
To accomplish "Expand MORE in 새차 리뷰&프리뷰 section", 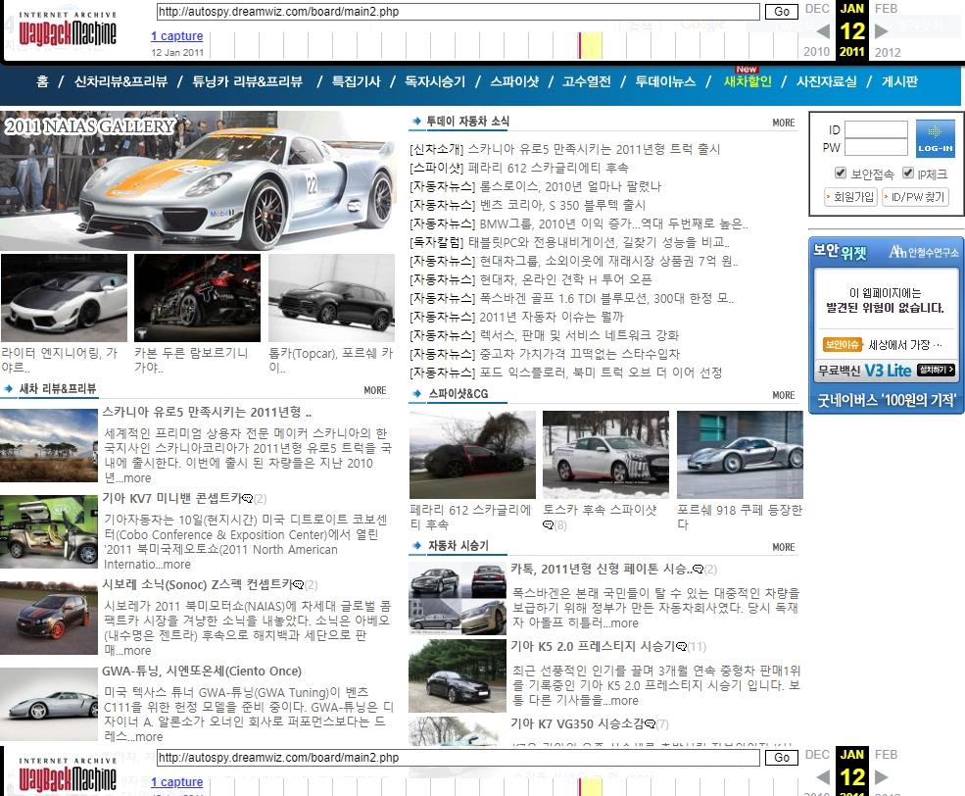I will point(374,390).
